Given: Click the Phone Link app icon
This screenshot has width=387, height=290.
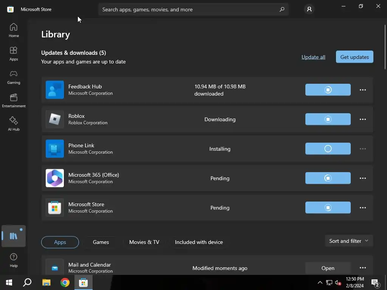Looking at the screenshot, I should (55, 149).
